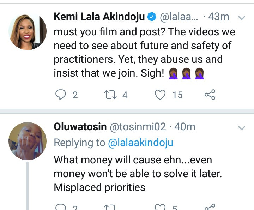254x210 pixels.
Task: Open Oluwatosin's profile picture
Action: pos(27,142)
